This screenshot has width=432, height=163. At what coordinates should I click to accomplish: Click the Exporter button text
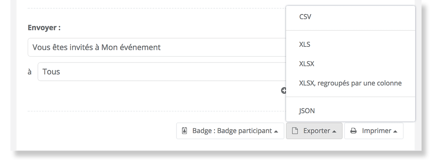[316, 131]
